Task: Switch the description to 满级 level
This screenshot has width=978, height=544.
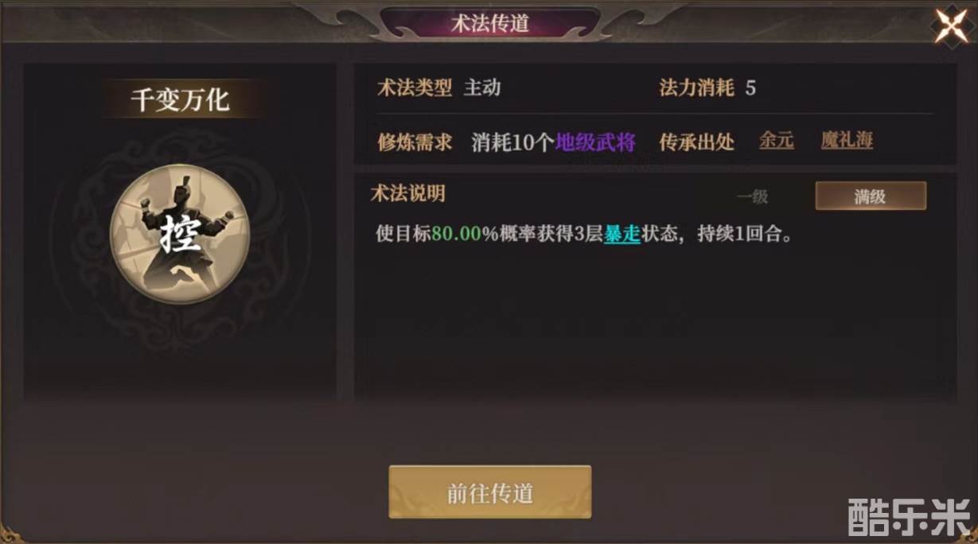Action: [871, 196]
